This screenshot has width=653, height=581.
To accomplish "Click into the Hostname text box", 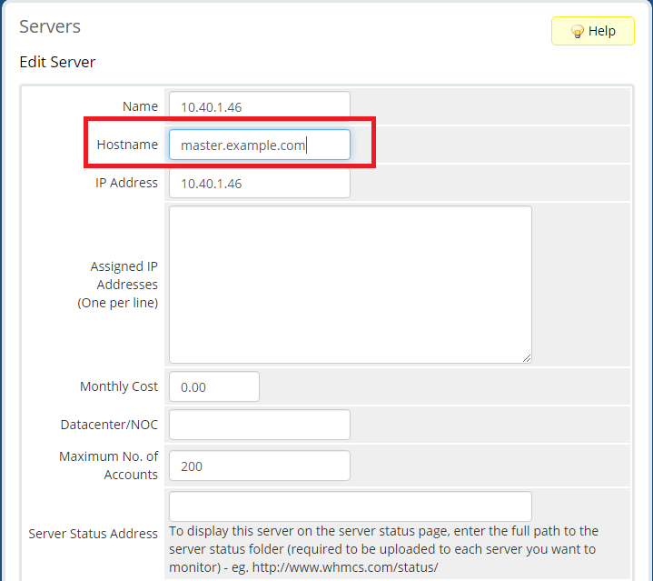I will 259,145.
